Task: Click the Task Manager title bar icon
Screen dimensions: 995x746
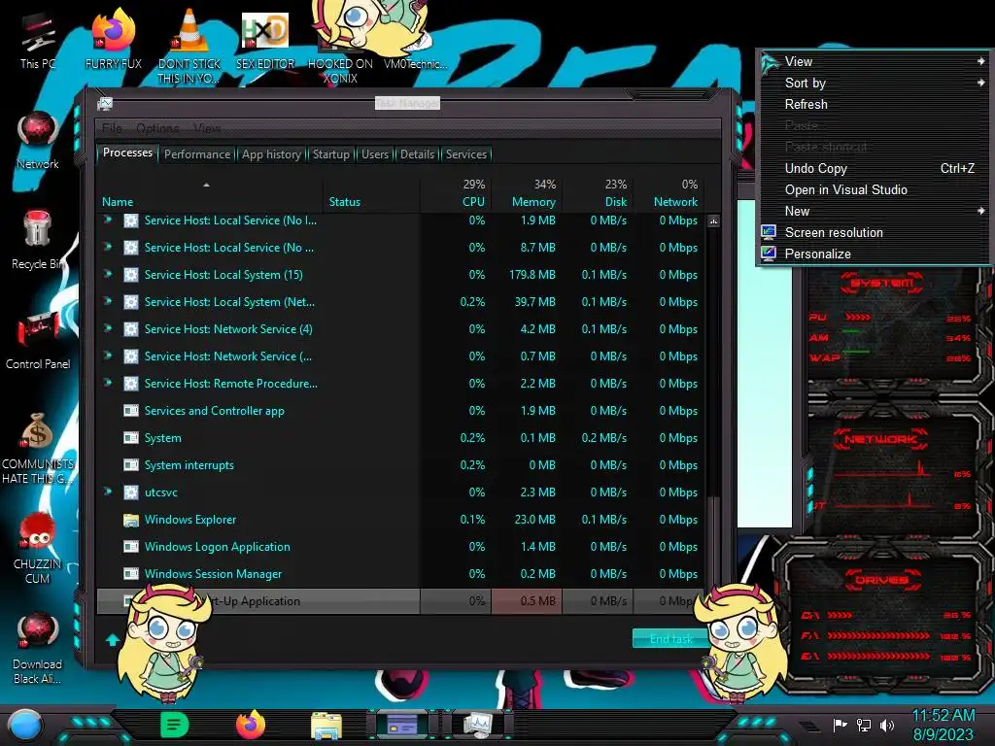Action: tap(105, 103)
